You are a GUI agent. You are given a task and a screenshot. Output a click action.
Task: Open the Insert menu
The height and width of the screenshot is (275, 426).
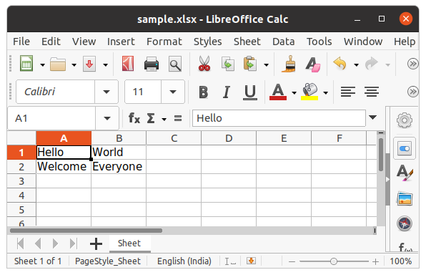pos(121,42)
